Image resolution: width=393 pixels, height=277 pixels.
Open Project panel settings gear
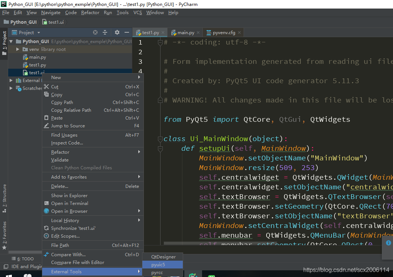[x=117, y=32]
